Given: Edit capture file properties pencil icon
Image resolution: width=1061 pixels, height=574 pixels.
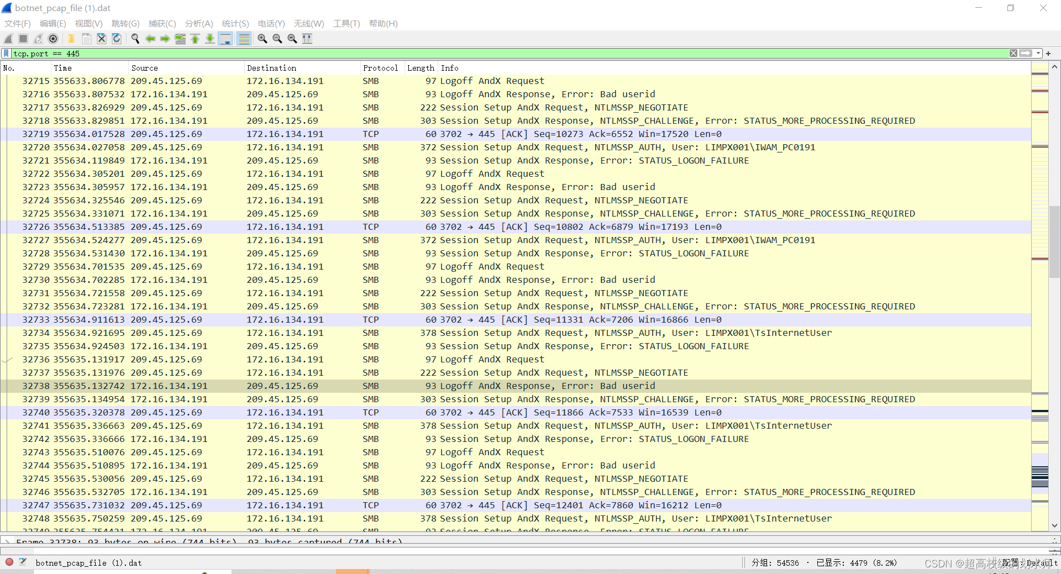Looking at the screenshot, I should point(23,562).
